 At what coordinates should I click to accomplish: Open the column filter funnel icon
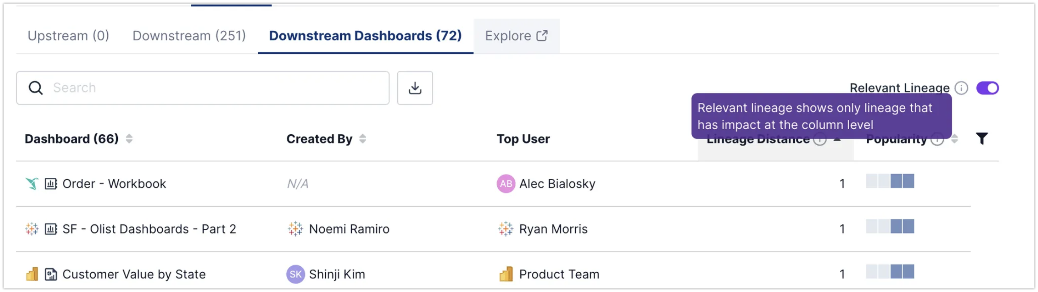(x=982, y=139)
